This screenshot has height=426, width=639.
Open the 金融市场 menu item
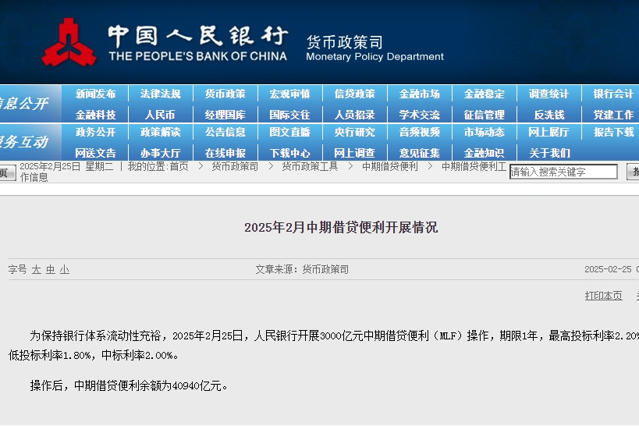coord(419,94)
